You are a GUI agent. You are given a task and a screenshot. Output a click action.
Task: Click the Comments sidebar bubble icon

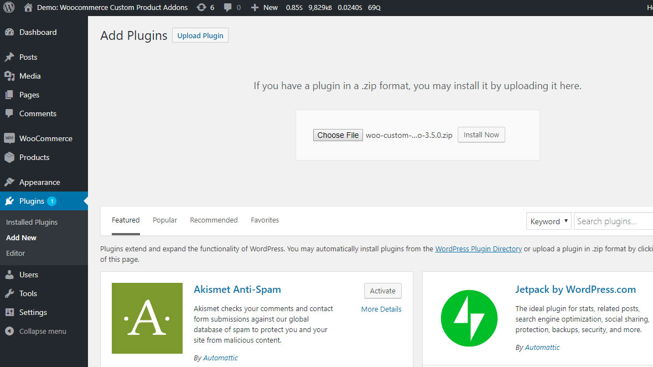tap(9, 113)
